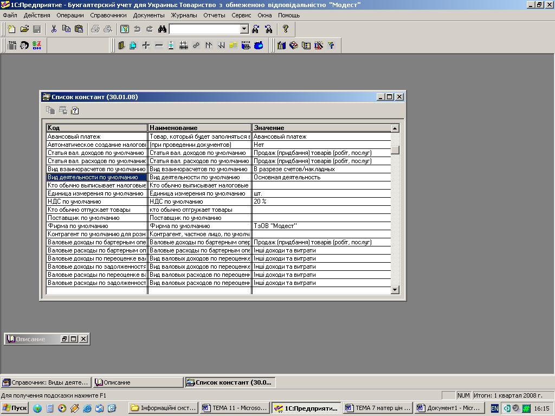Image resolution: width=555 pixels, height=416 pixels.
Task: Click into the toolbar search field
Action: (x=205, y=29)
